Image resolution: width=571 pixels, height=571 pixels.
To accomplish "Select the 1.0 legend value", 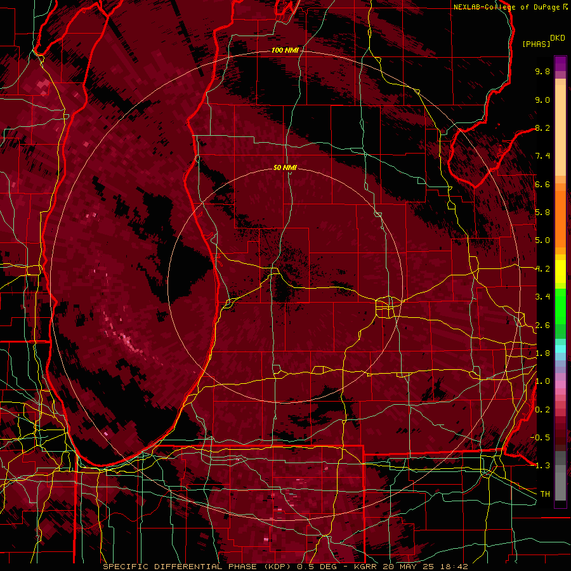I will (542, 381).
